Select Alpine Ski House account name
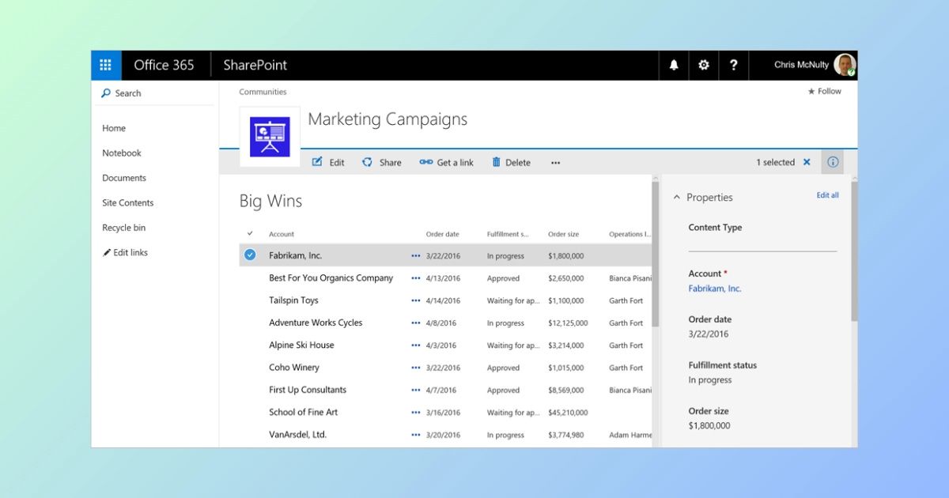 coord(301,345)
